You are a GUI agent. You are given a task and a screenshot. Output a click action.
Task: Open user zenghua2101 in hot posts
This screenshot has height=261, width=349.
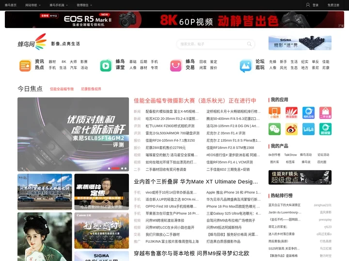(322, 205)
